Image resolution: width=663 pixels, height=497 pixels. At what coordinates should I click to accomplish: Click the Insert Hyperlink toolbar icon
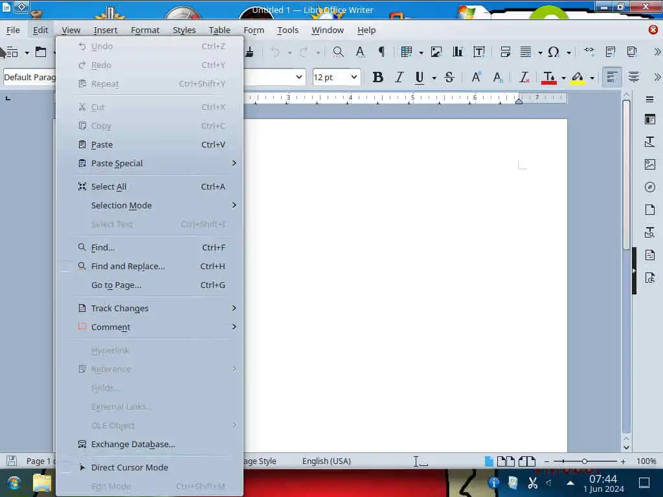[x=589, y=51]
